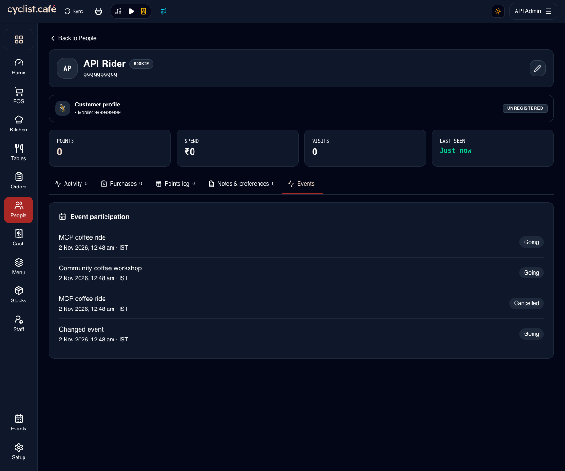
Task: Go to Home in the sidebar
Action: 18,67
